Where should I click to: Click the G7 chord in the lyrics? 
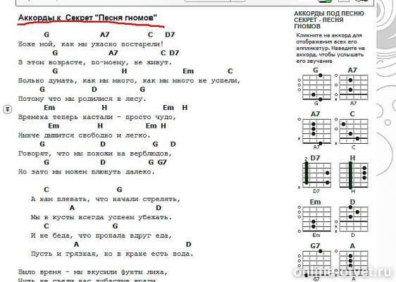tap(162, 162)
